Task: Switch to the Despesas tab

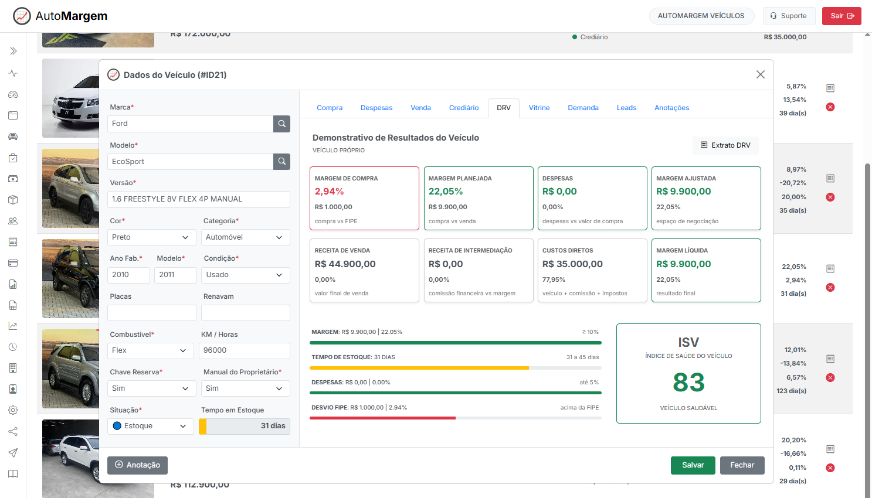Action: pos(376,108)
